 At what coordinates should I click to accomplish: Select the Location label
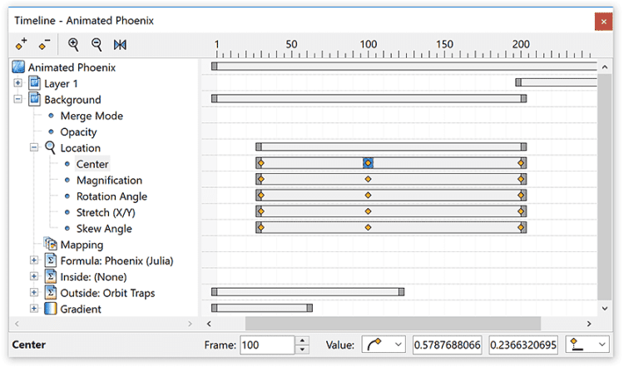pos(81,148)
